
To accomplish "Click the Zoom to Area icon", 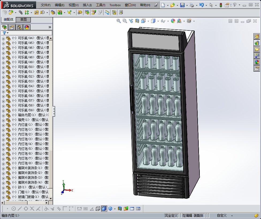I will coord(125,21).
